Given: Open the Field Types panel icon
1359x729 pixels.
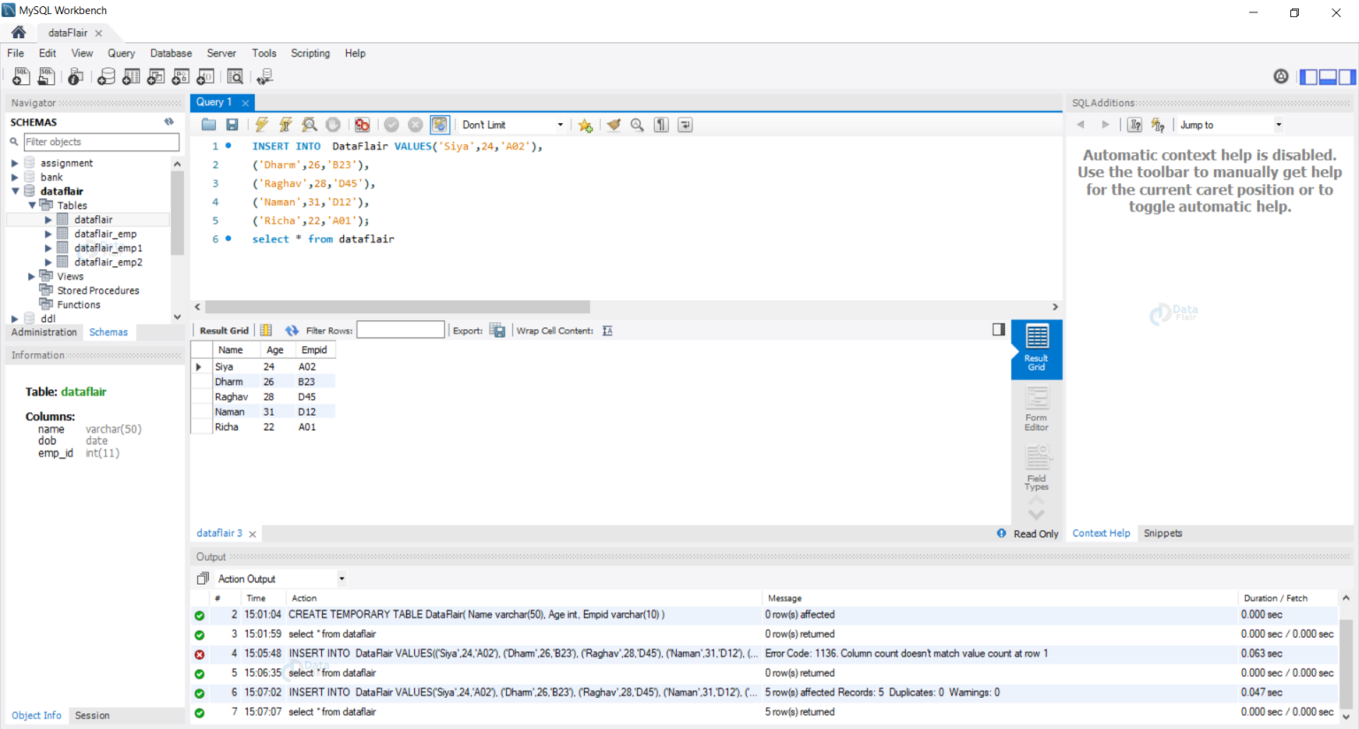Looking at the screenshot, I should coord(1036,468).
